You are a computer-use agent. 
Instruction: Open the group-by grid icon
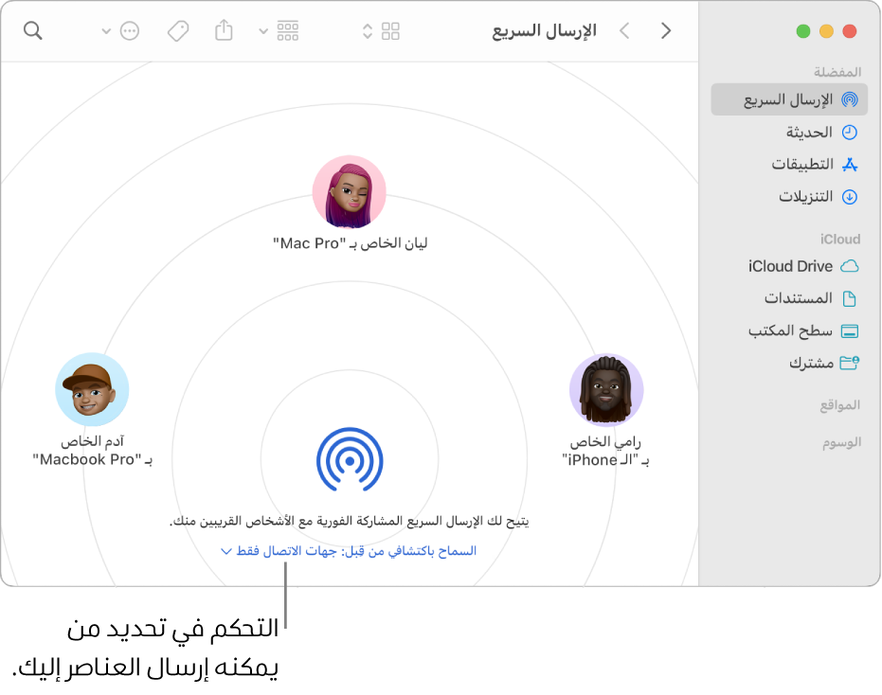[x=287, y=30]
